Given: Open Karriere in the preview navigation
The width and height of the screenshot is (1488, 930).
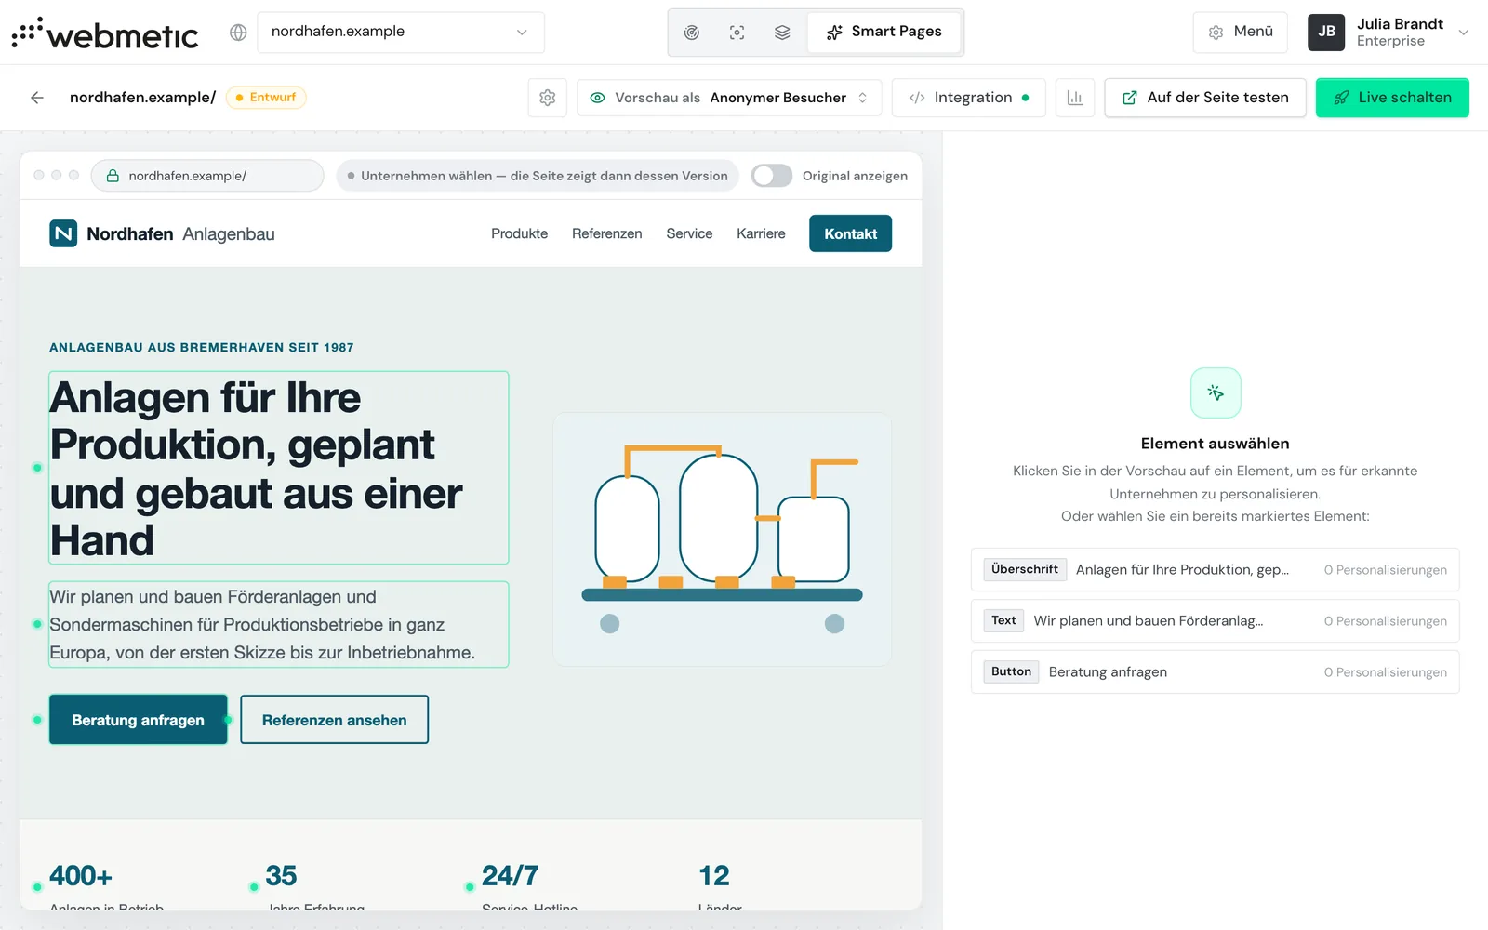Looking at the screenshot, I should click(761, 233).
